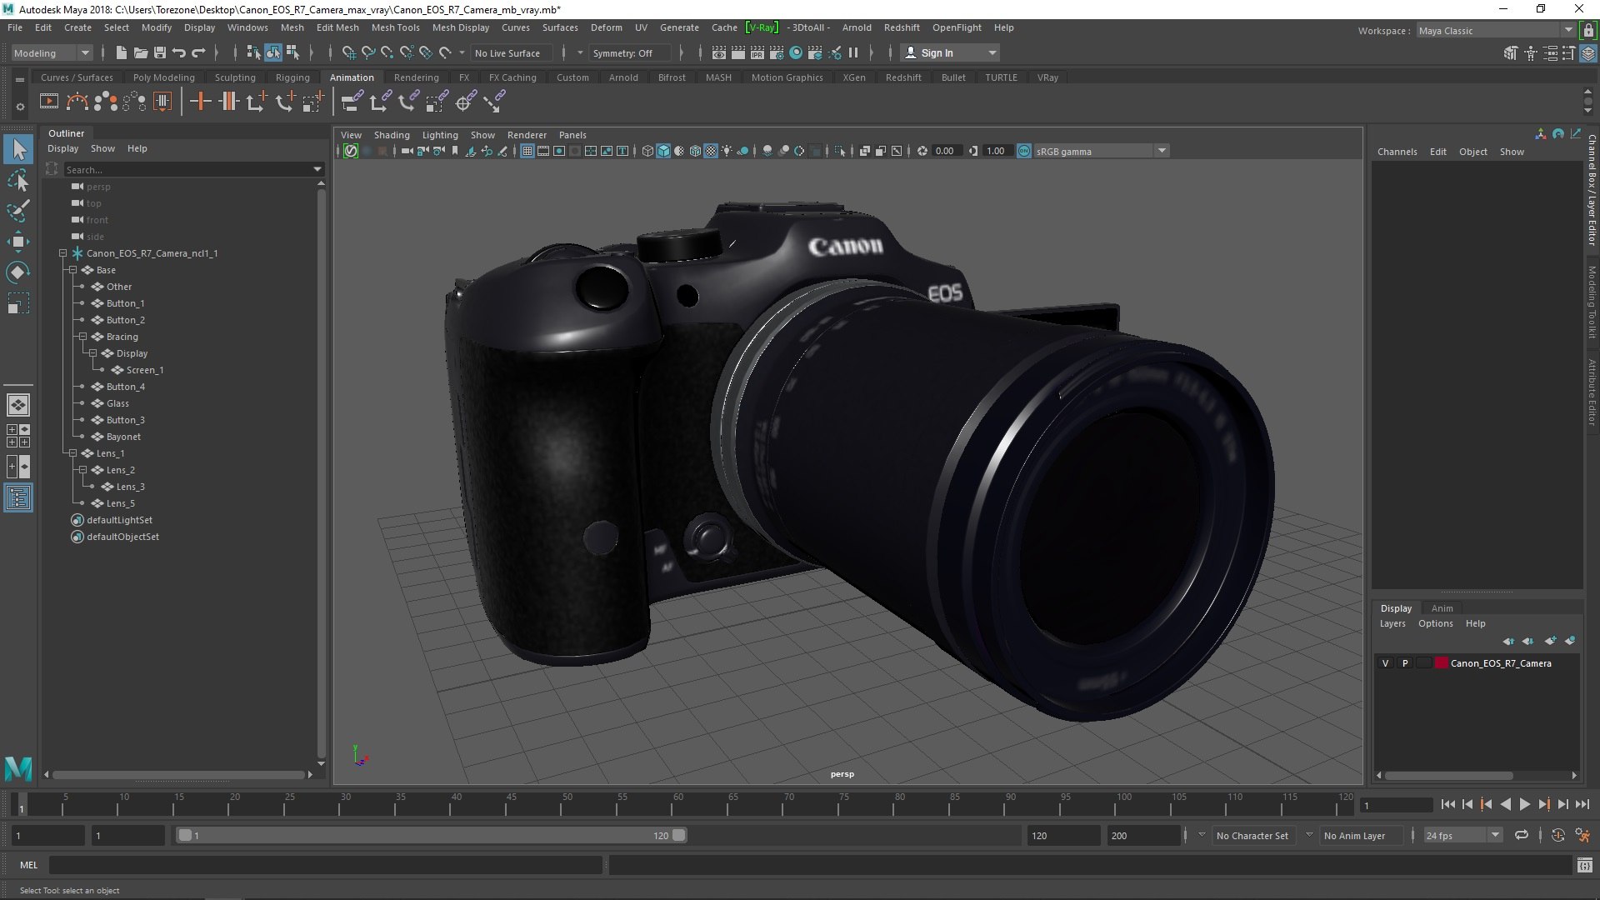Open the Maya Classic workspace dropdown

click(x=1495, y=31)
